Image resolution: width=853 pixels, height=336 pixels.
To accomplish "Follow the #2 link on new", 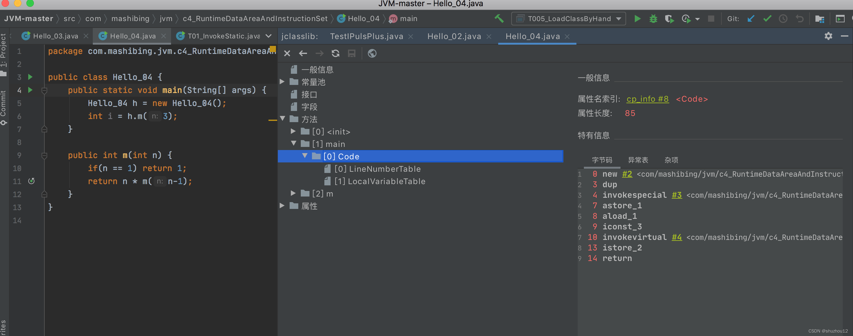I will pyautogui.click(x=627, y=174).
